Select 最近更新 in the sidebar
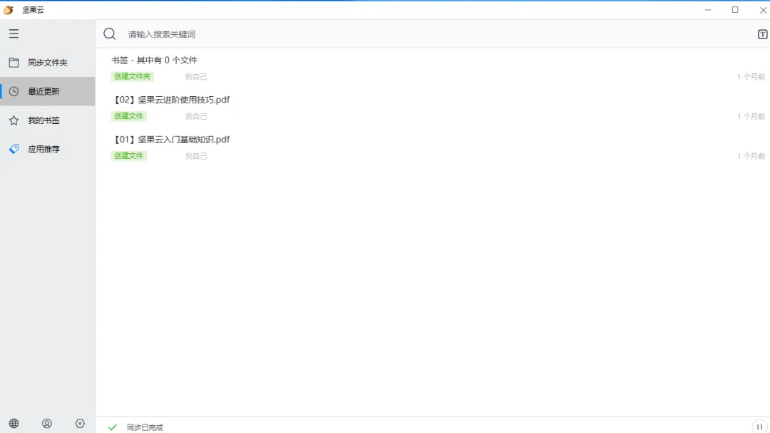The width and height of the screenshot is (770, 433). tap(48, 91)
